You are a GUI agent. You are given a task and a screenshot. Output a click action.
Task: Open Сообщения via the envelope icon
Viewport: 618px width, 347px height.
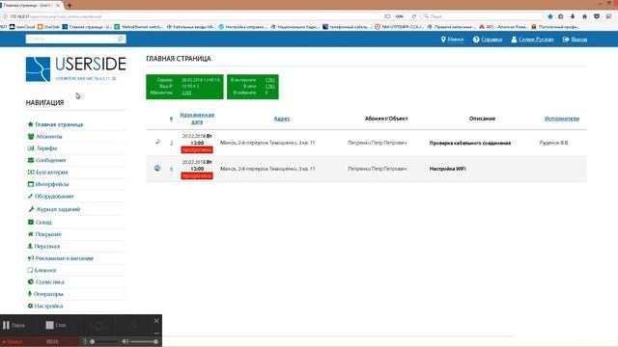click(x=31, y=160)
